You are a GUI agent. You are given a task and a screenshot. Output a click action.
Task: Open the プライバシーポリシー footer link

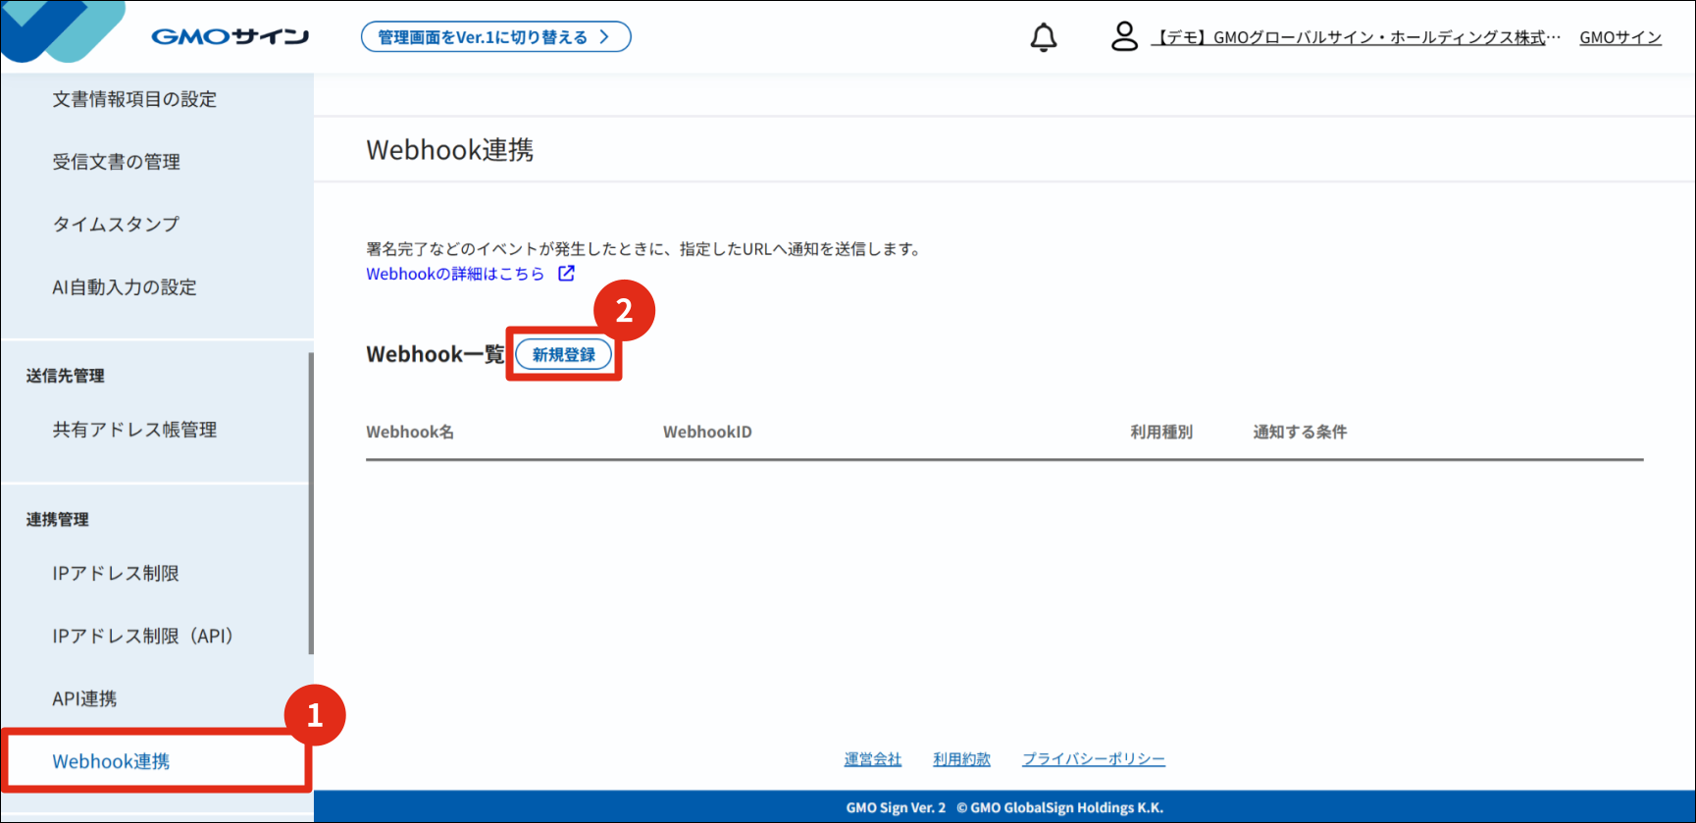[1094, 759]
